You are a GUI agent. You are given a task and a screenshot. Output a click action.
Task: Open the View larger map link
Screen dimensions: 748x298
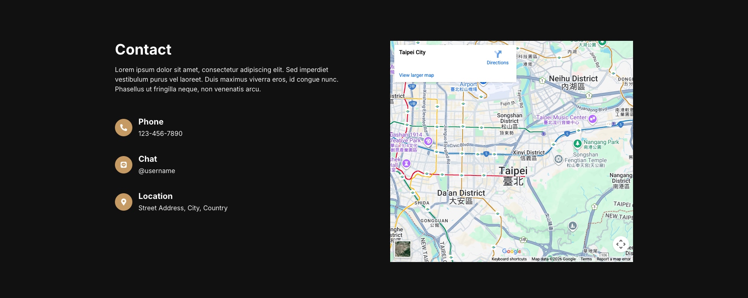click(x=416, y=75)
